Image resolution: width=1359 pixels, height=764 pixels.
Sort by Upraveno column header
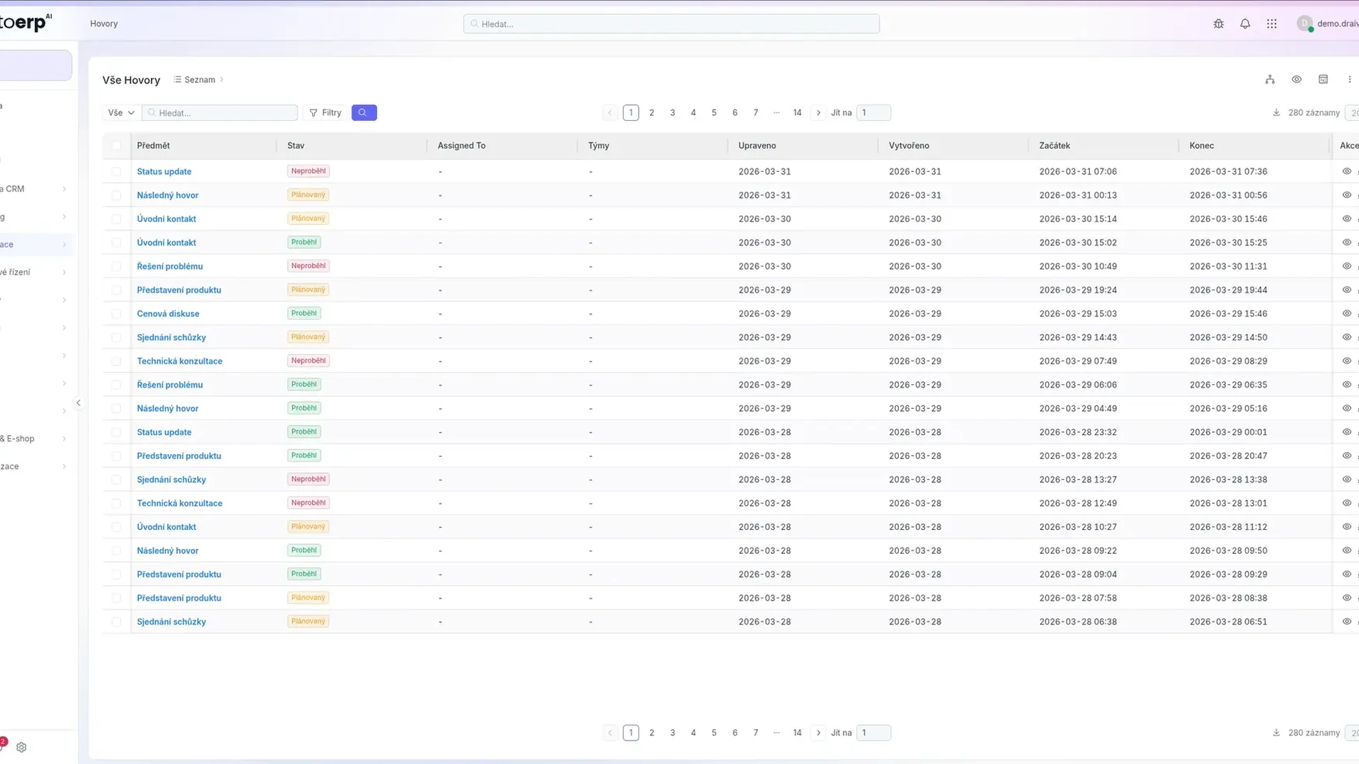757,146
